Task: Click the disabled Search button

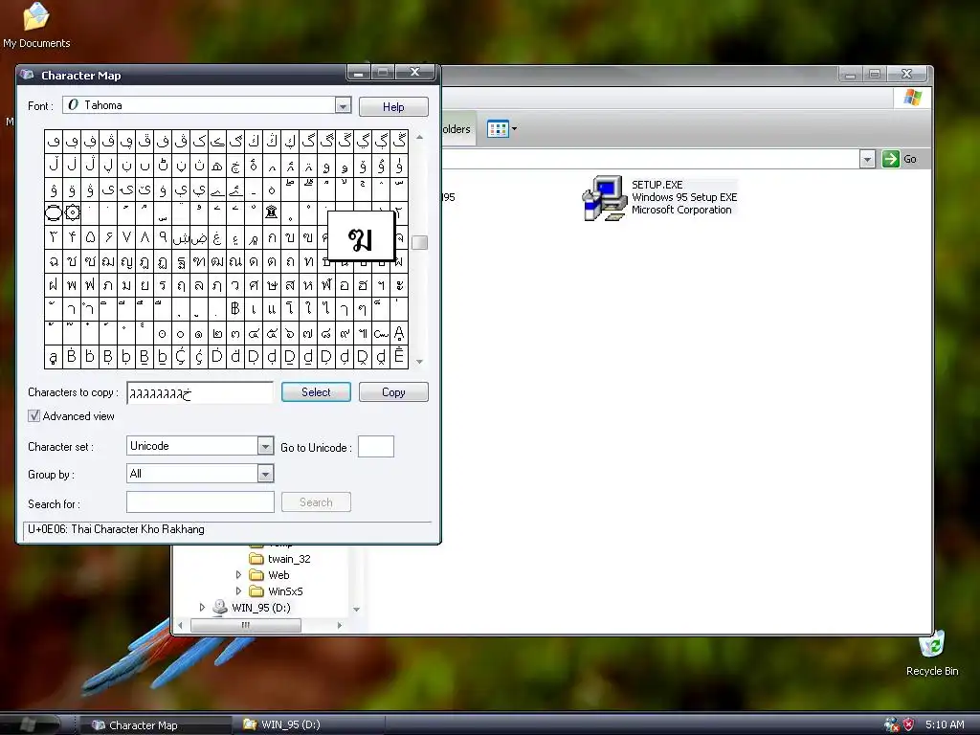Action: pos(316,501)
